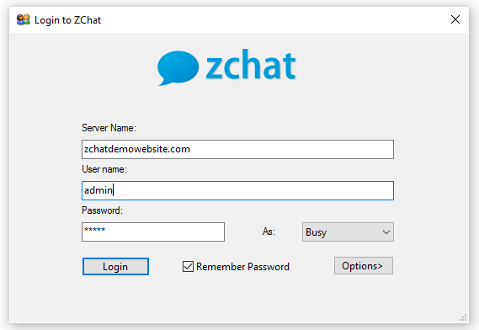The width and height of the screenshot is (479, 330).
Task: Untick the Remember Password checkbox
Action: (x=188, y=267)
